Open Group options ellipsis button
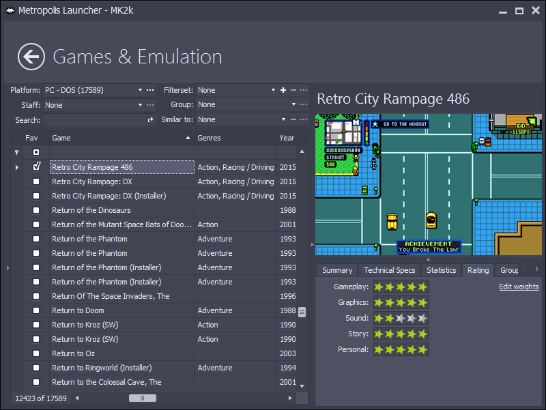The height and width of the screenshot is (410, 546). 304,104
